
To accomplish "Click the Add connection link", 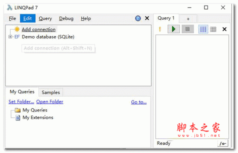I will (x=38, y=29).
